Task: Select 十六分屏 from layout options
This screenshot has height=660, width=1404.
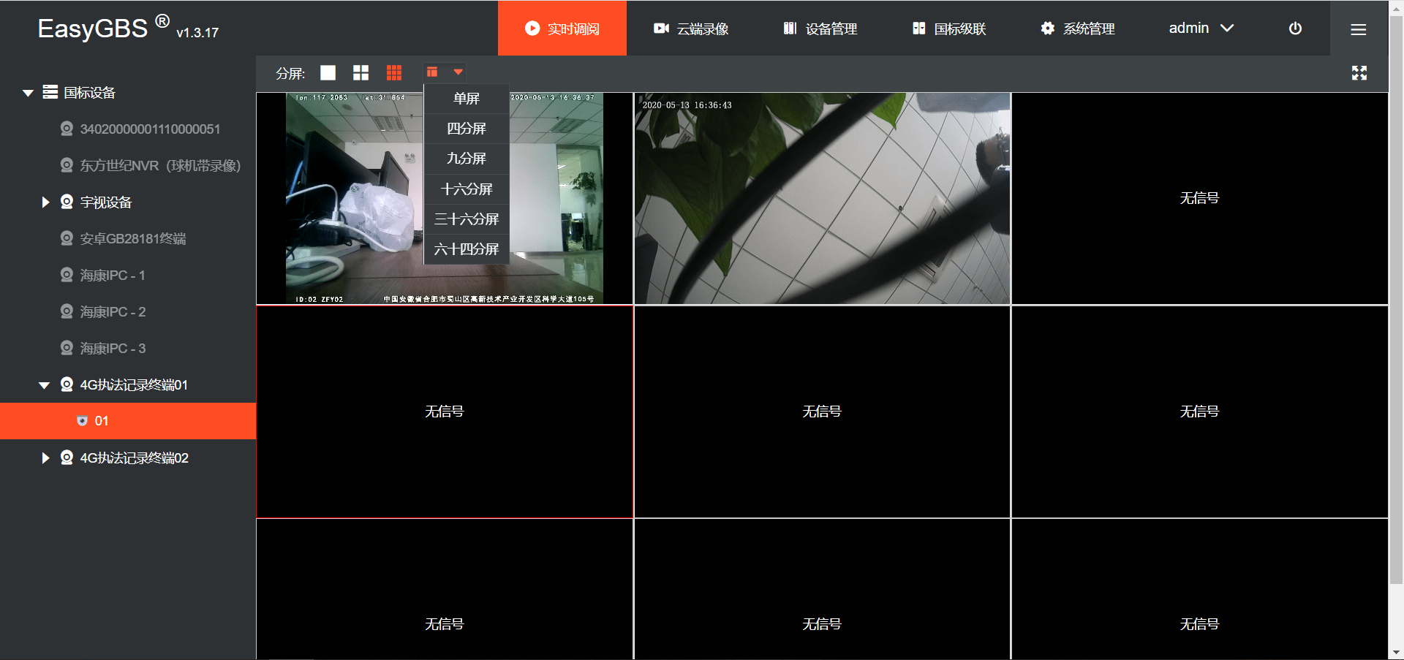Action: click(x=466, y=189)
